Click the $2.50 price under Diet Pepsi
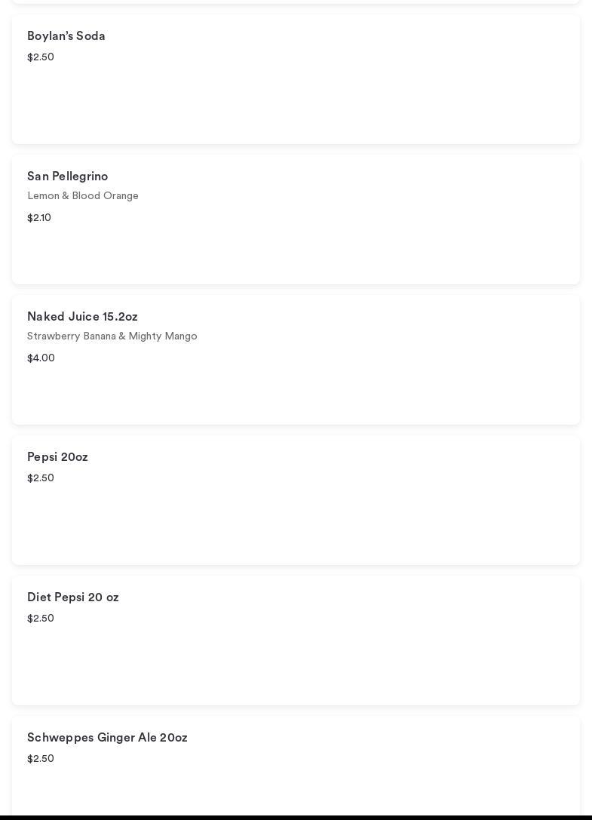The height and width of the screenshot is (820, 592). coord(41,619)
